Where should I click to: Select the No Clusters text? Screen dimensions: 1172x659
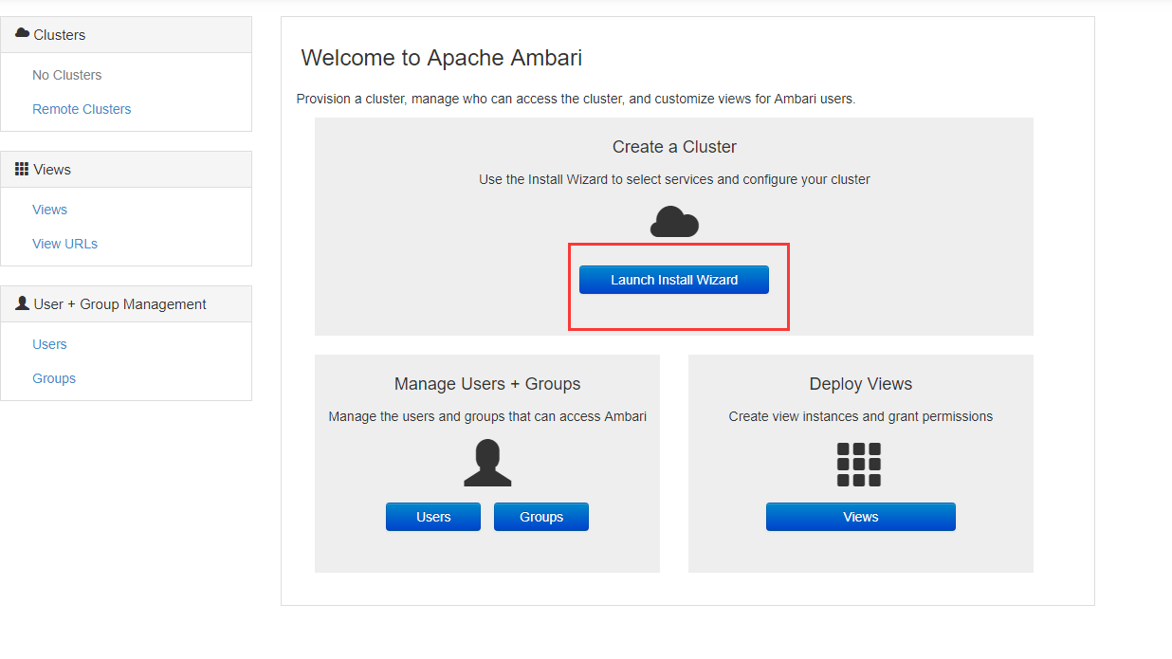tap(66, 75)
